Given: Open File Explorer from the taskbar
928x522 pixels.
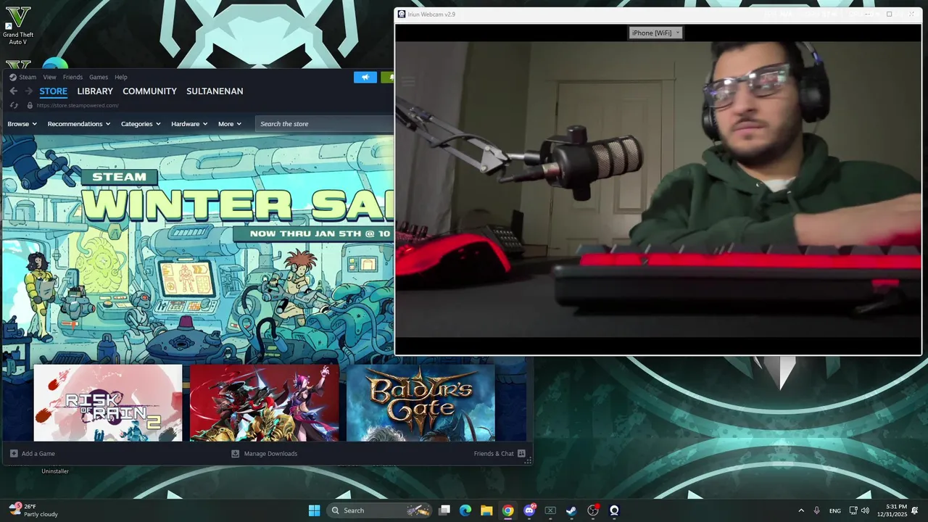Looking at the screenshot, I should (486, 510).
